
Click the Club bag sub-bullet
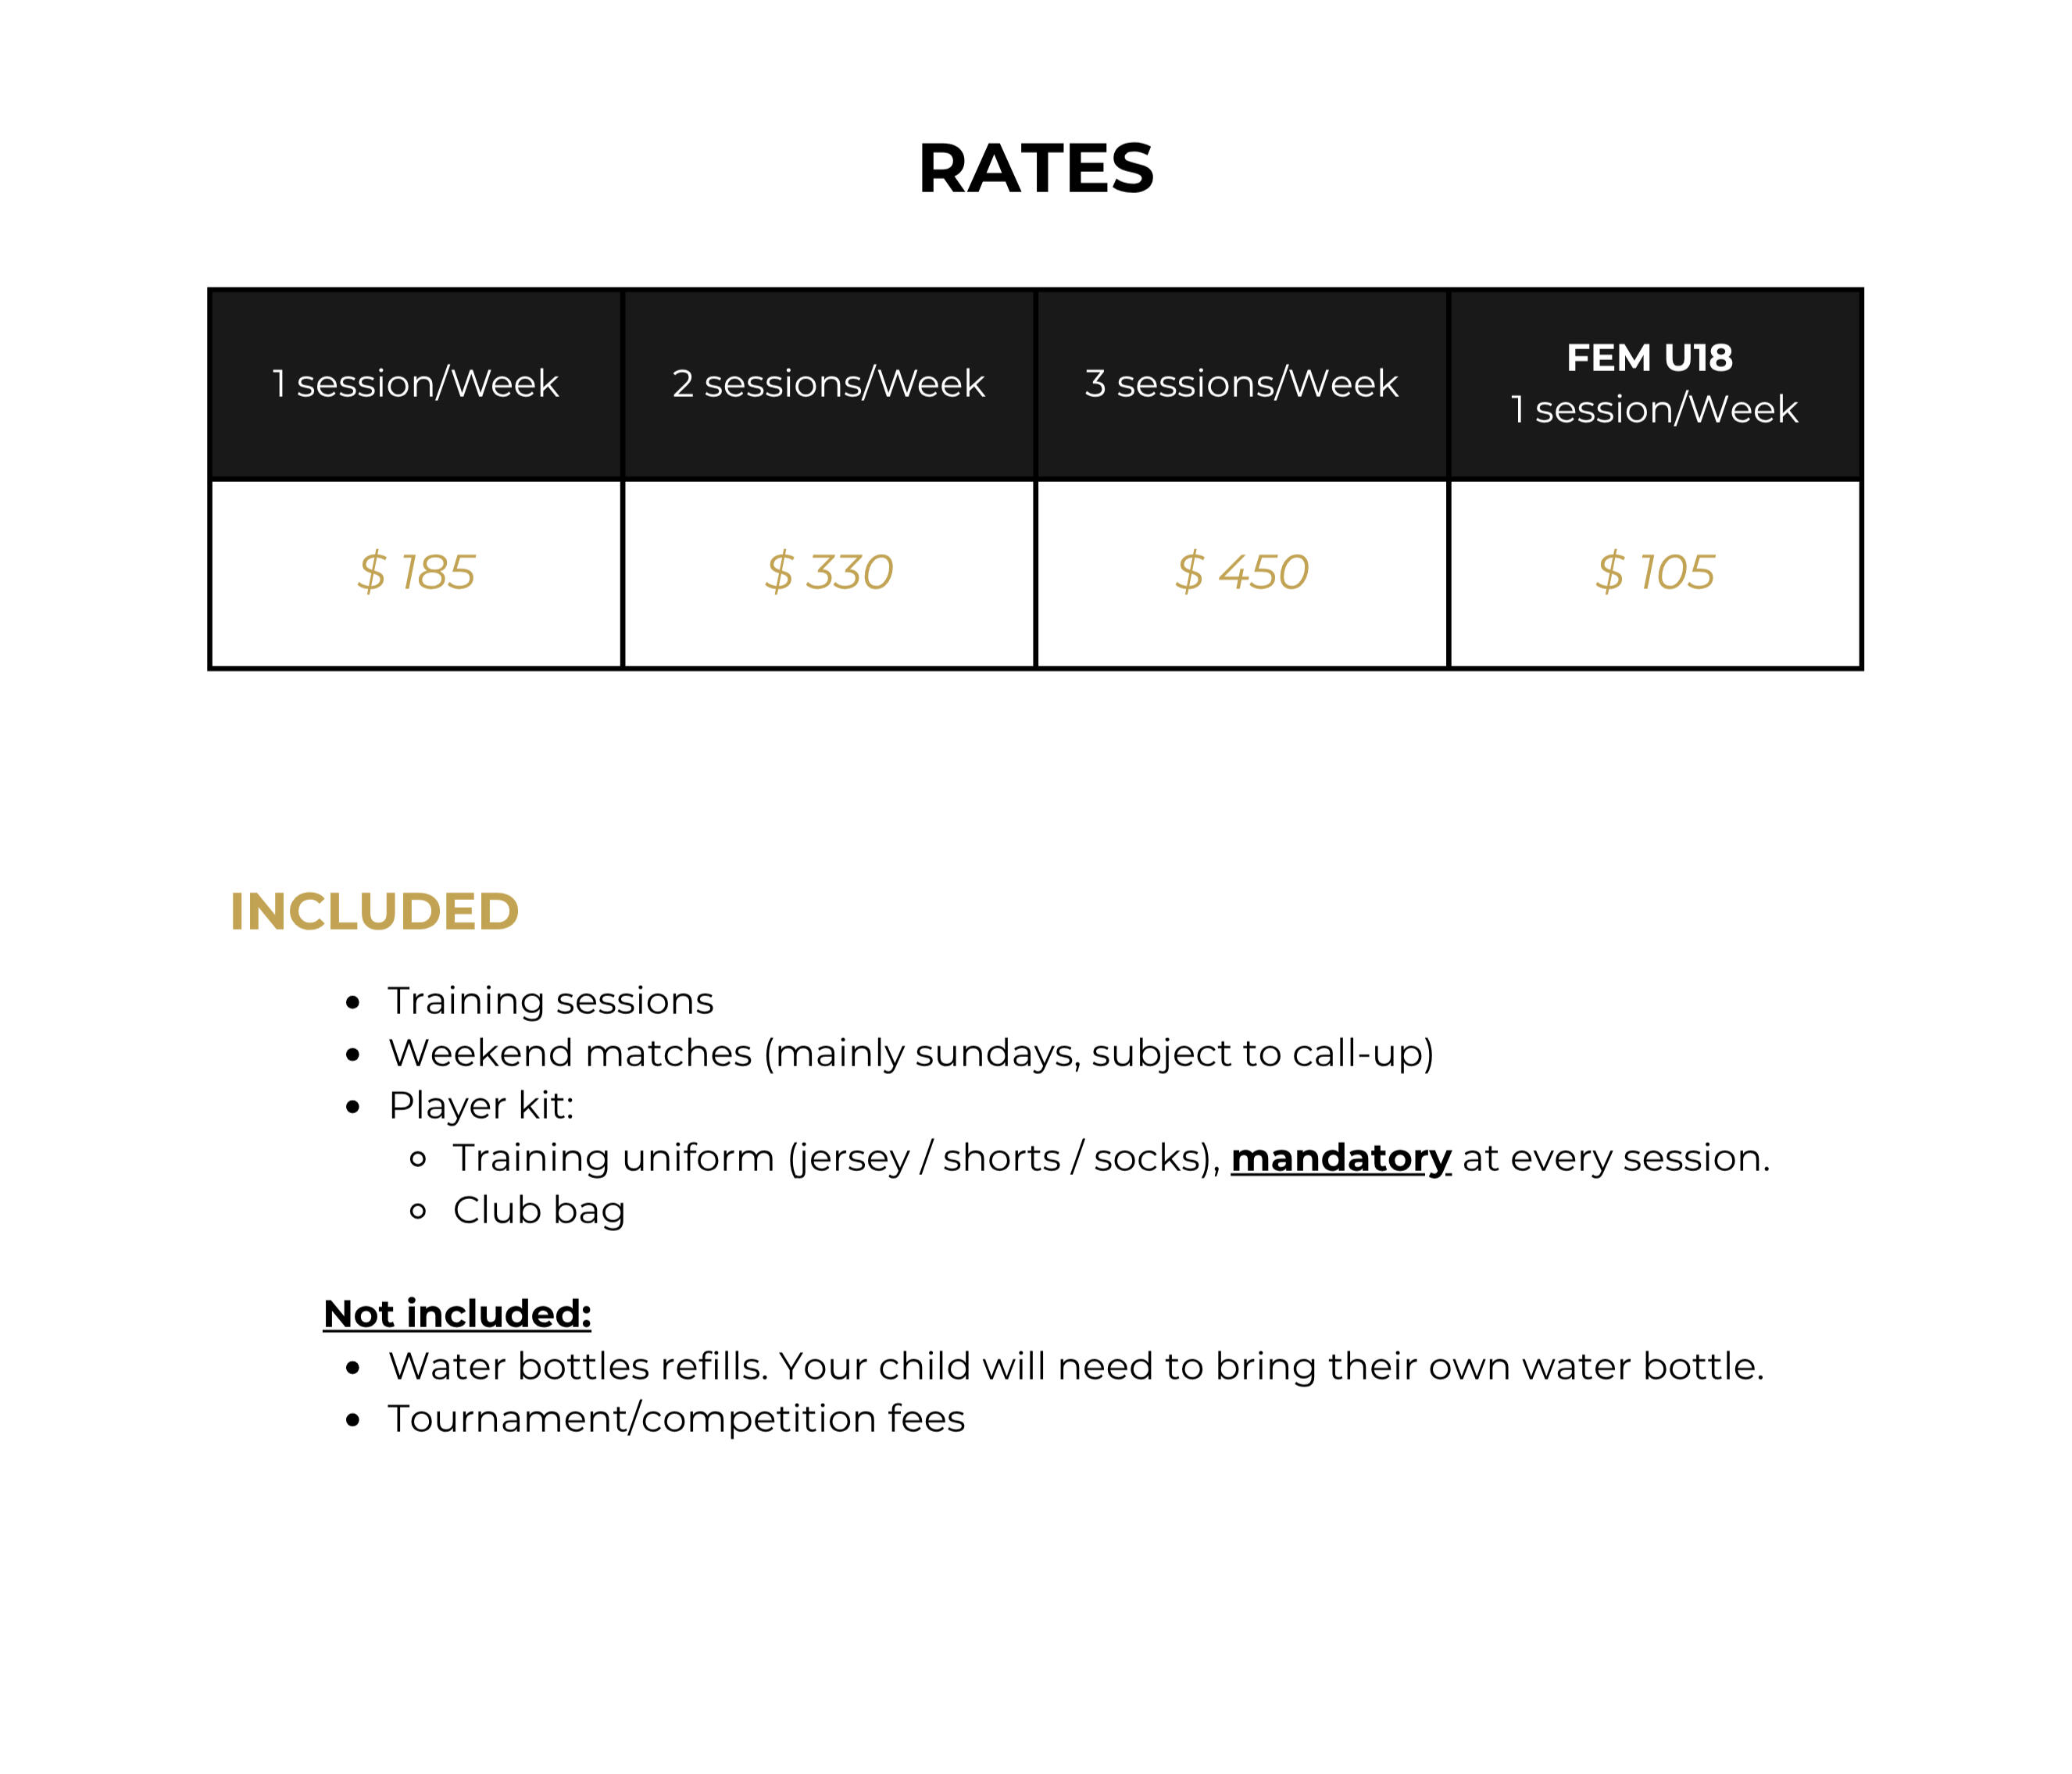coord(539,1211)
